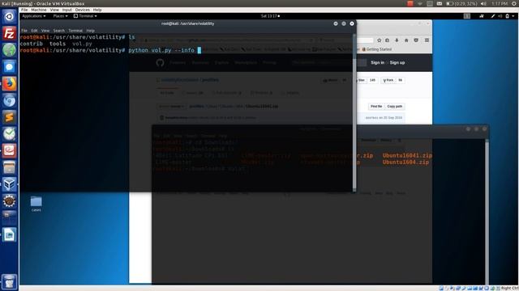Screen dimensions: 519x291
Task: Launch Firefox from the dock
Action: coord(9,84)
